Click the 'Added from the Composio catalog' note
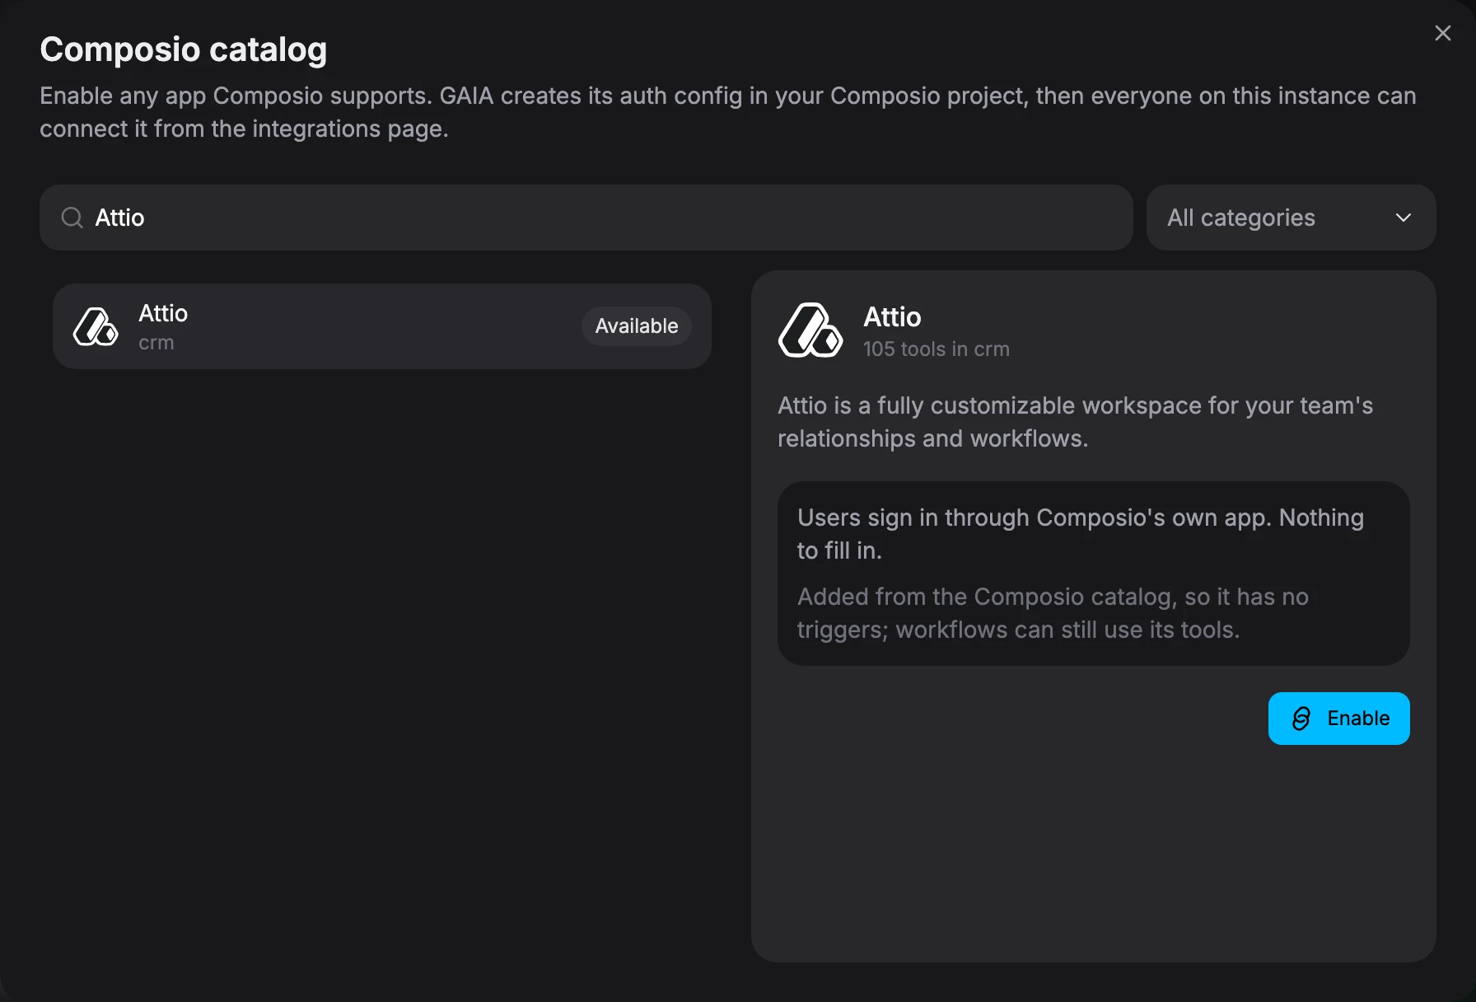This screenshot has height=1002, width=1476. click(x=1053, y=613)
